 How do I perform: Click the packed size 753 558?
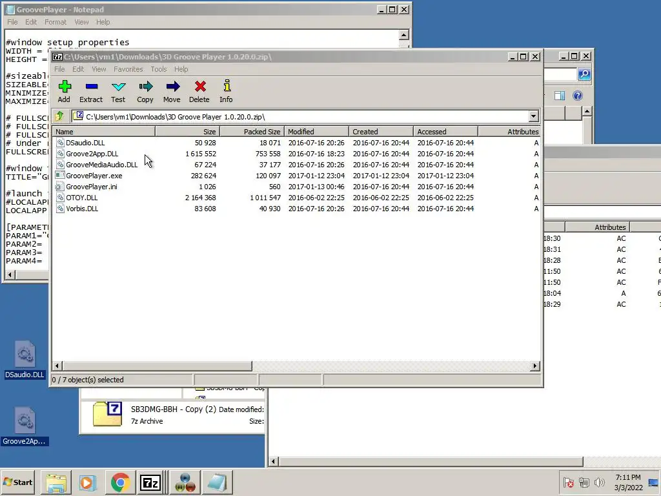[268, 154]
